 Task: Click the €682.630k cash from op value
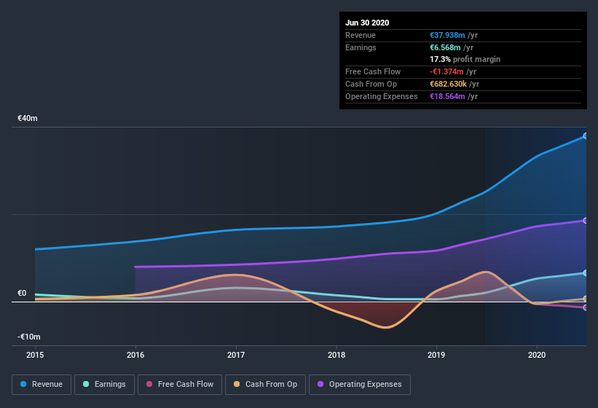click(448, 84)
